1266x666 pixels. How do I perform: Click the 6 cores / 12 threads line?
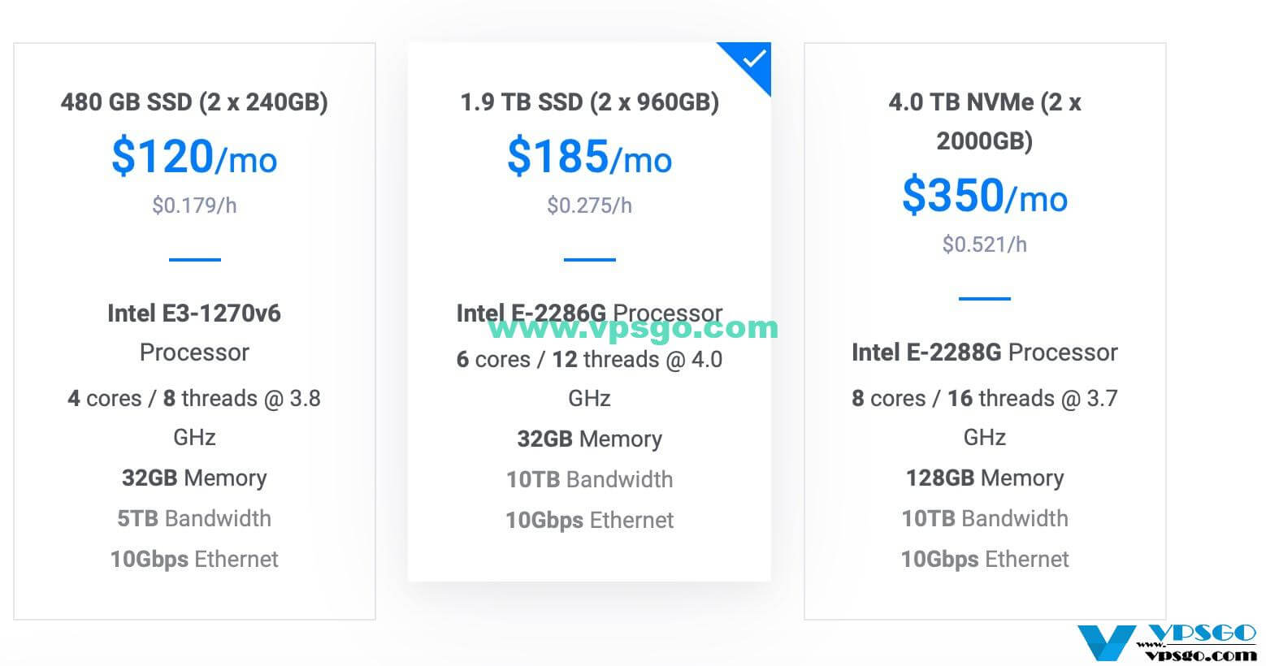pyautogui.click(x=589, y=378)
